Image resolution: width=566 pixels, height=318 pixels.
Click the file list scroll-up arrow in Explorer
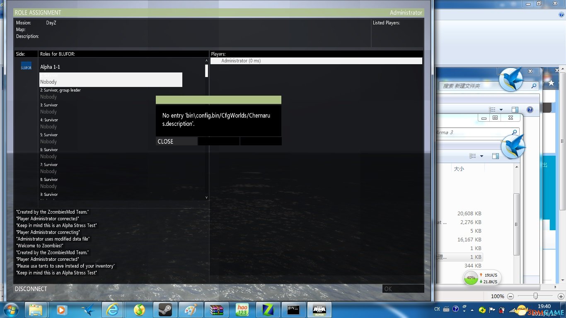tap(516, 167)
